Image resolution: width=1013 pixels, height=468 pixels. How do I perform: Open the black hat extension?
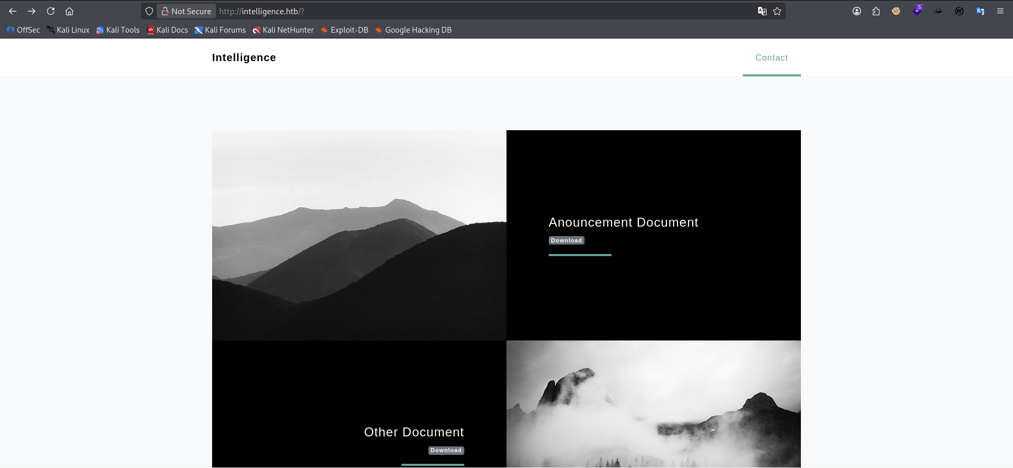[938, 11]
